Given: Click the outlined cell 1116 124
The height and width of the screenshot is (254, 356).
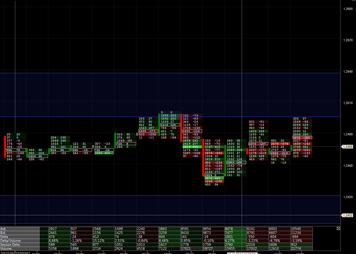Looking at the screenshot, I should pos(170,125).
